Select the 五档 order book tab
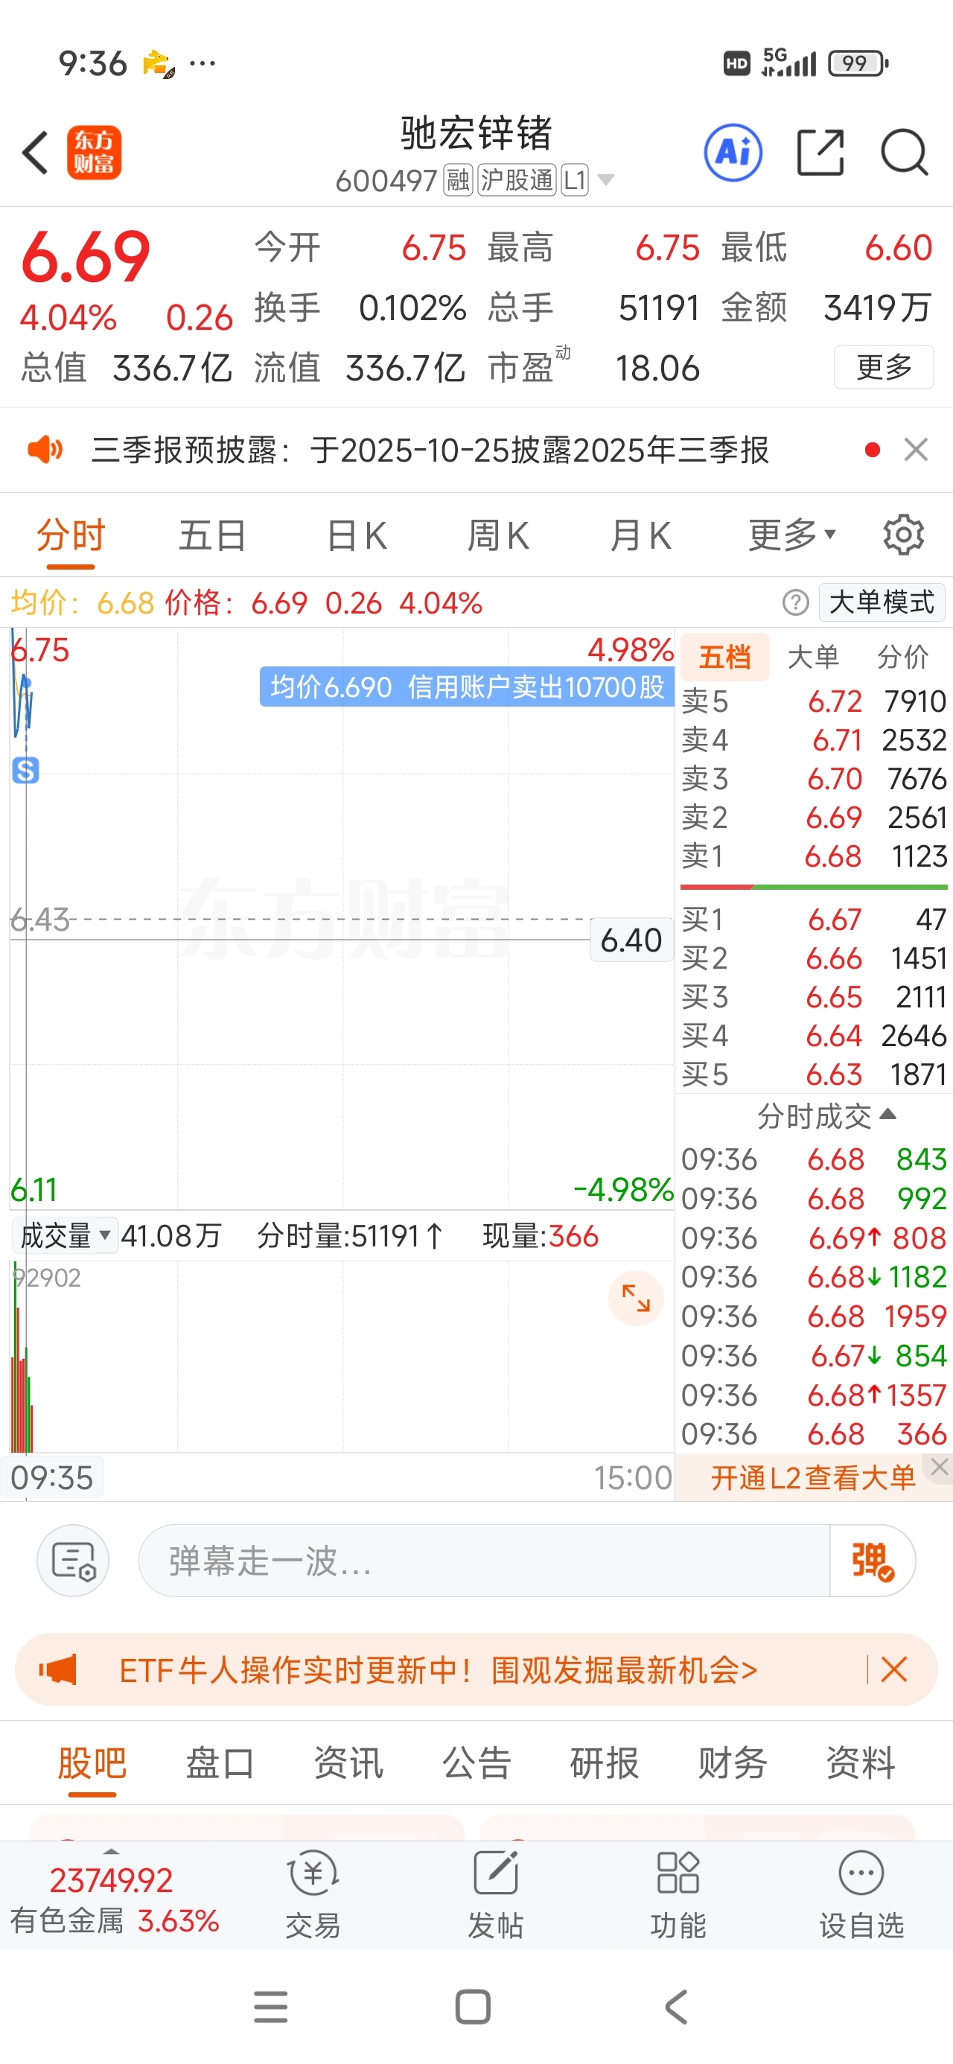The image size is (953, 2064). click(724, 657)
